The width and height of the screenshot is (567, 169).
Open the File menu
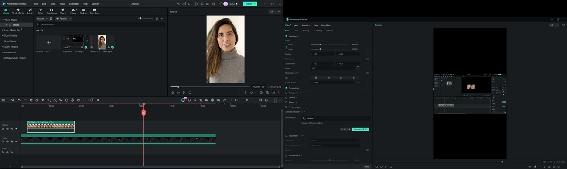coord(36,3)
